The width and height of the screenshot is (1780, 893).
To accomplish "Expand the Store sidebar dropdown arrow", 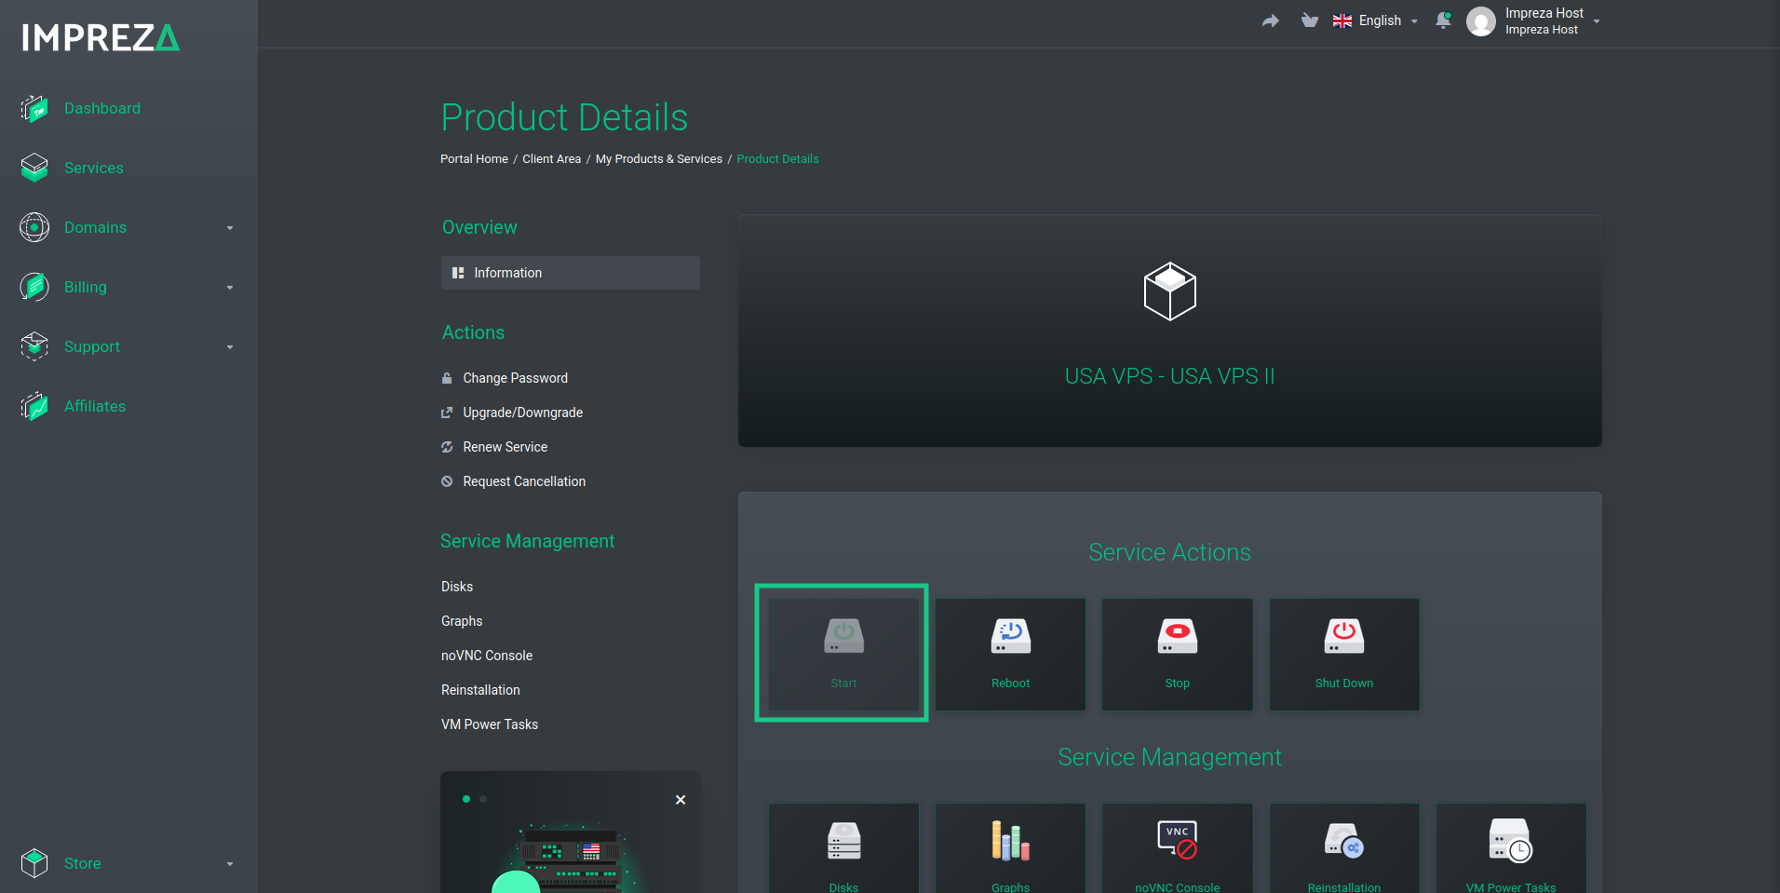I will pos(230,864).
